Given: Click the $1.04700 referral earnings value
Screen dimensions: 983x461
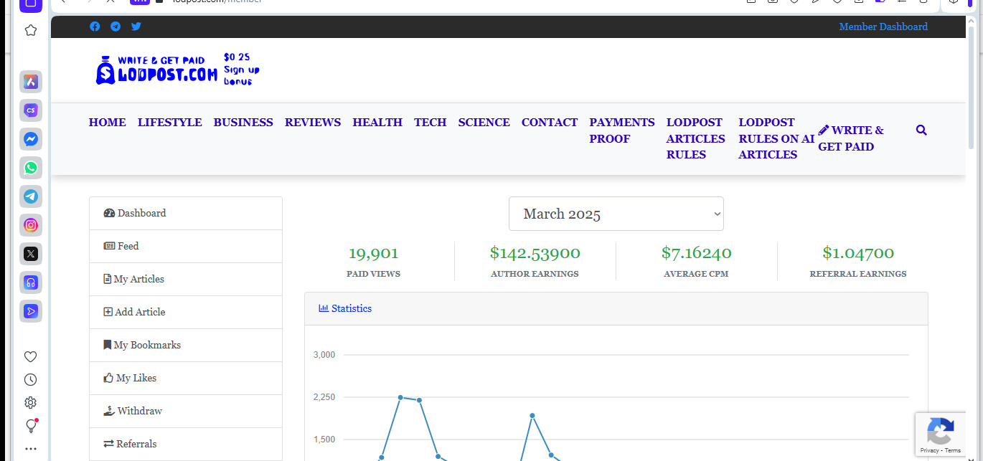Looking at the screenshot, I should [858, 253].
